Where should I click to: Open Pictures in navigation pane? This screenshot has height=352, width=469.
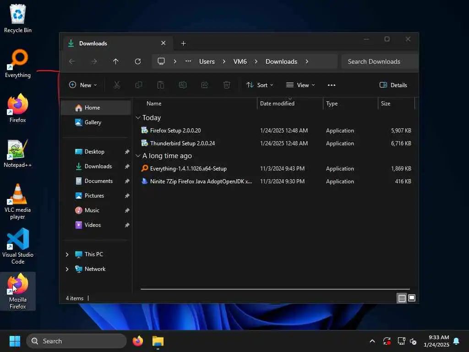(96, 196)
